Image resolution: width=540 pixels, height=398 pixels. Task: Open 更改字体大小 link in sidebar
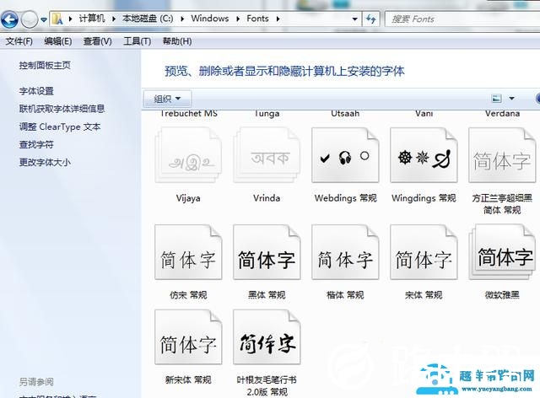45,162
